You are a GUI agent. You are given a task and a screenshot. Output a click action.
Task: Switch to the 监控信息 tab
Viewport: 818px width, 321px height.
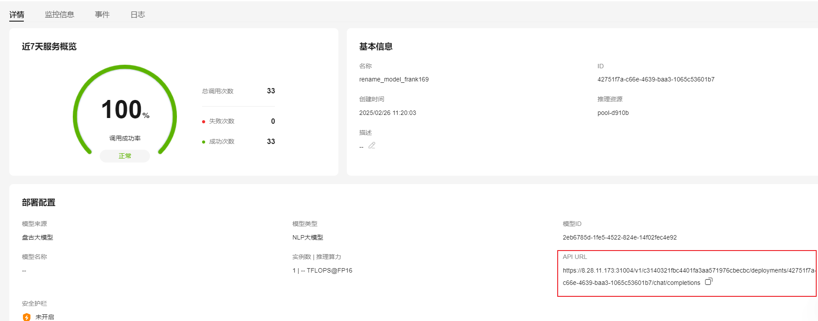60,15
